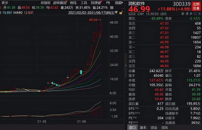Collapse panel with 隐藏 arrow

tap(119, 3)
